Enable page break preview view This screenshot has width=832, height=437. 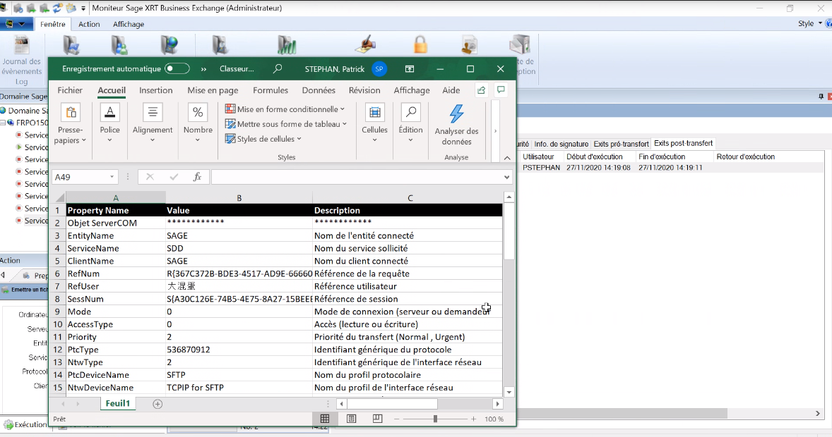click(x=377, y=419)
